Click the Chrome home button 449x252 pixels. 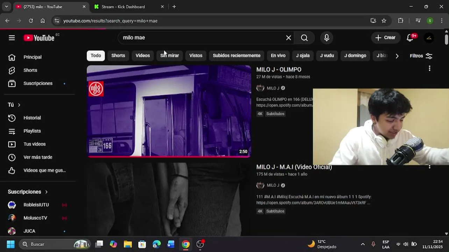point(43,21)
